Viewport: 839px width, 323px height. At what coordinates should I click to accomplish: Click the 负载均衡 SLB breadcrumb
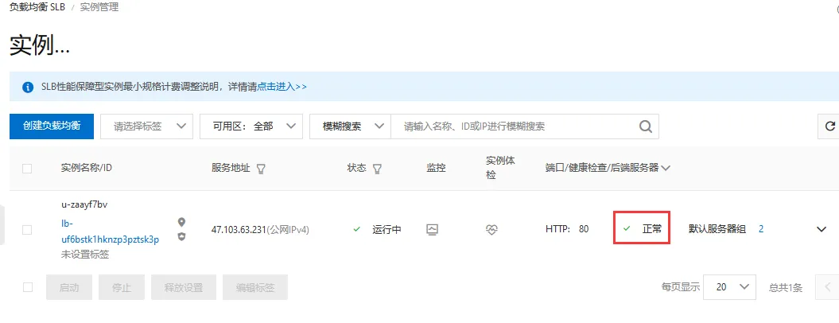(x=37, y=7)
